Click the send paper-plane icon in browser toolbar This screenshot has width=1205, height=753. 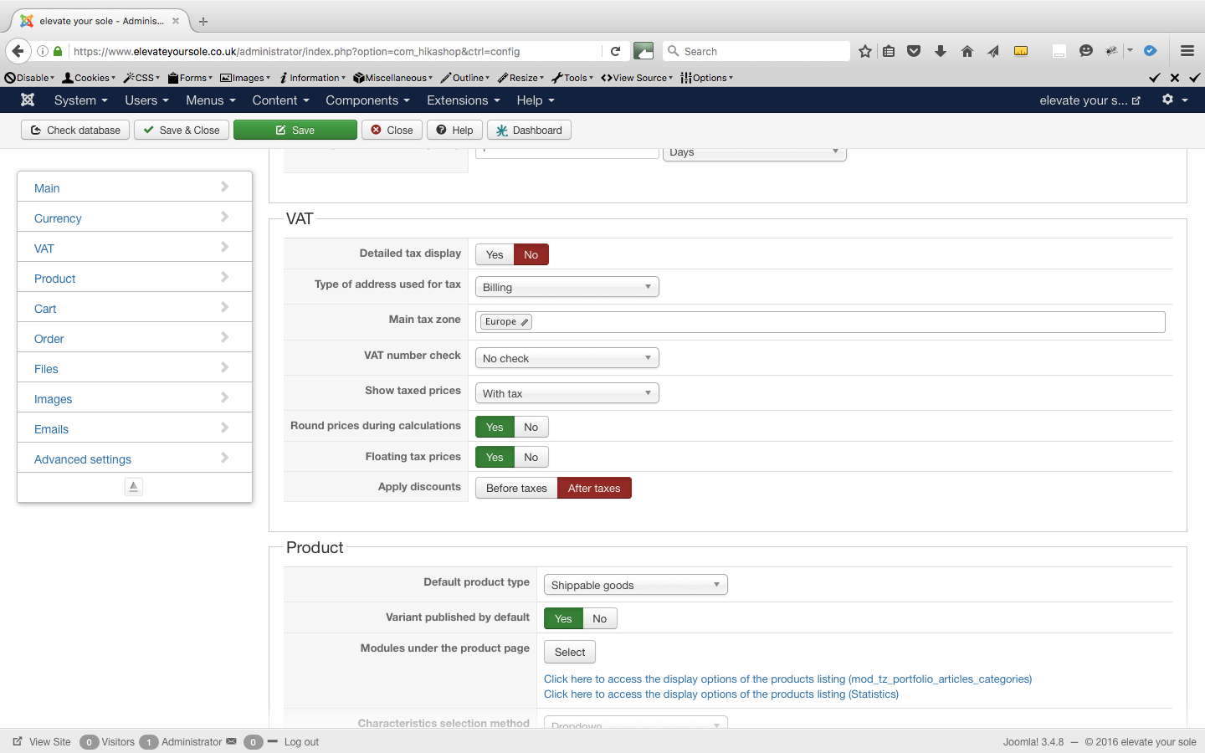click(x=993, y=51)
